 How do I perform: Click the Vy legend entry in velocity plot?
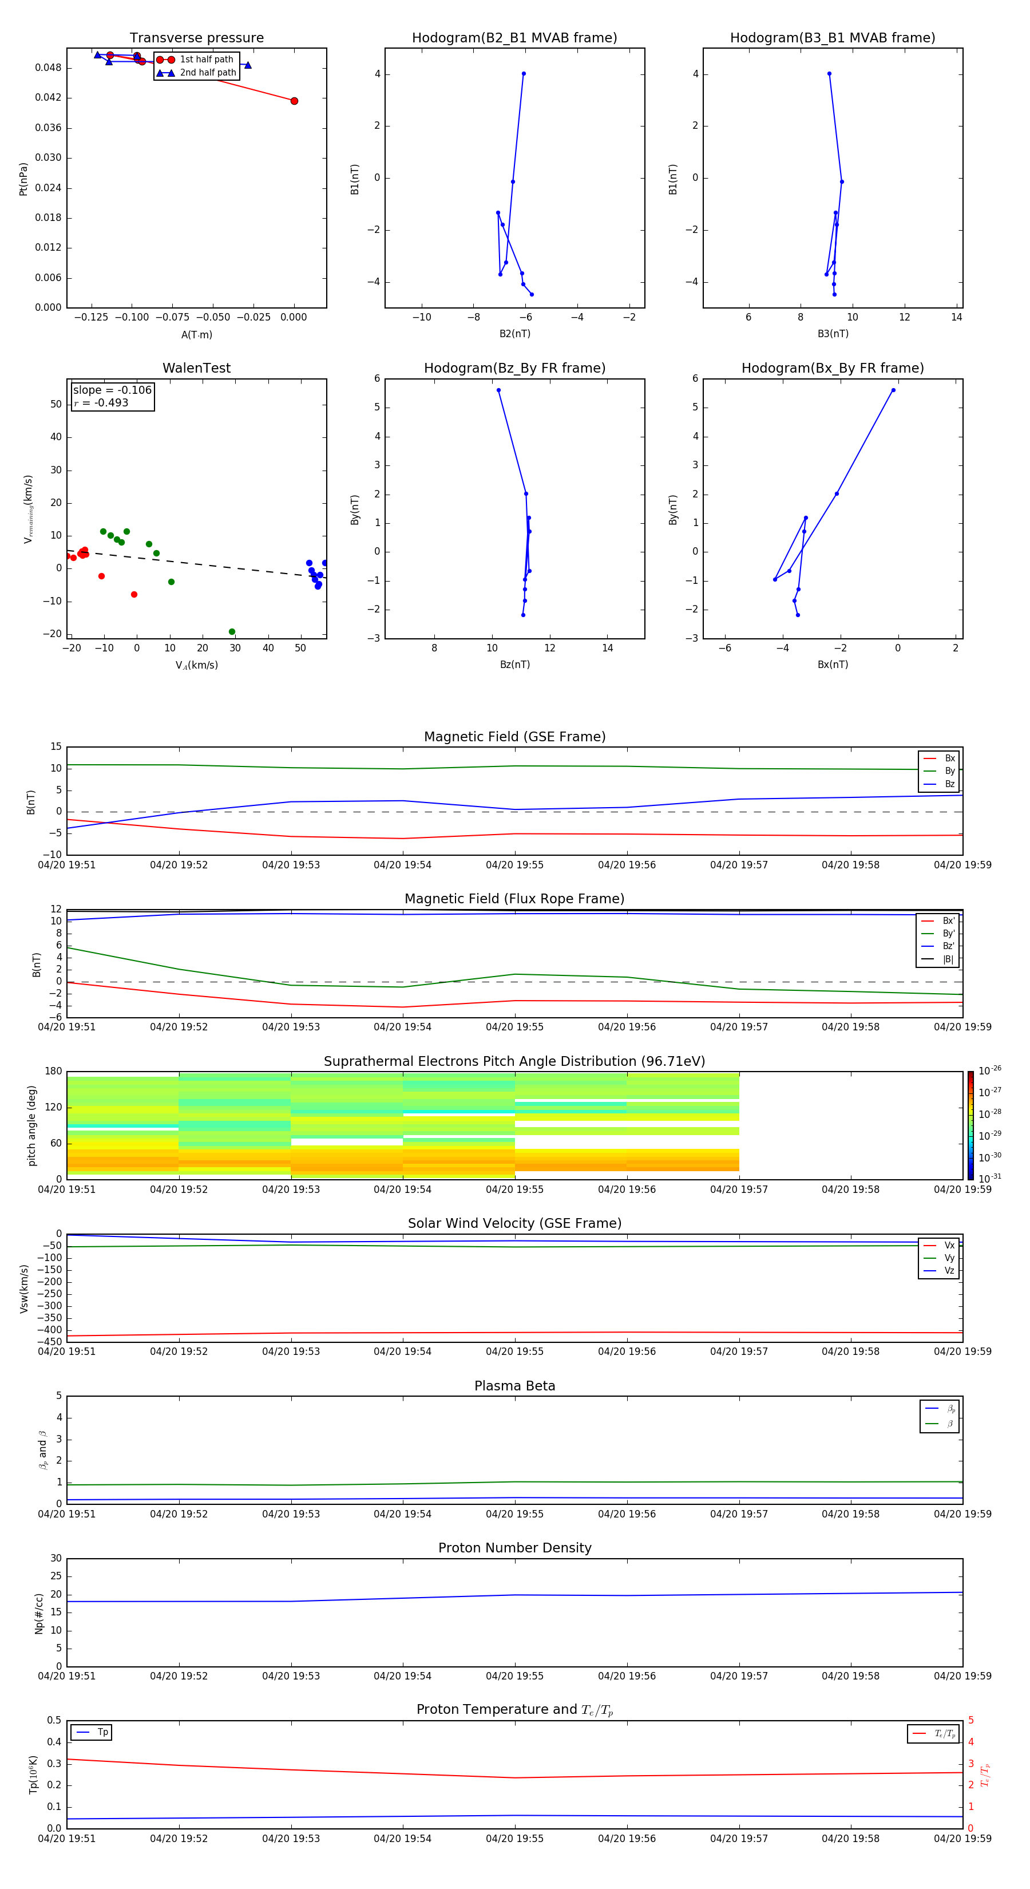(x=939, y=1258)
